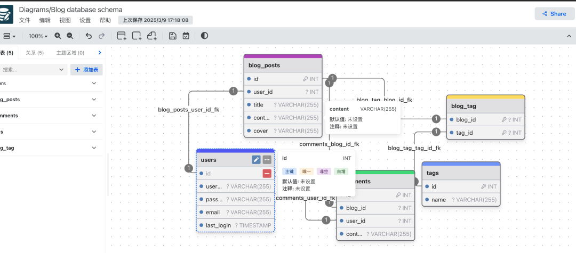Save the diagram with floppy disk icon
The width and height of the screenshot is (576, 253).
[x=172, y=36]
